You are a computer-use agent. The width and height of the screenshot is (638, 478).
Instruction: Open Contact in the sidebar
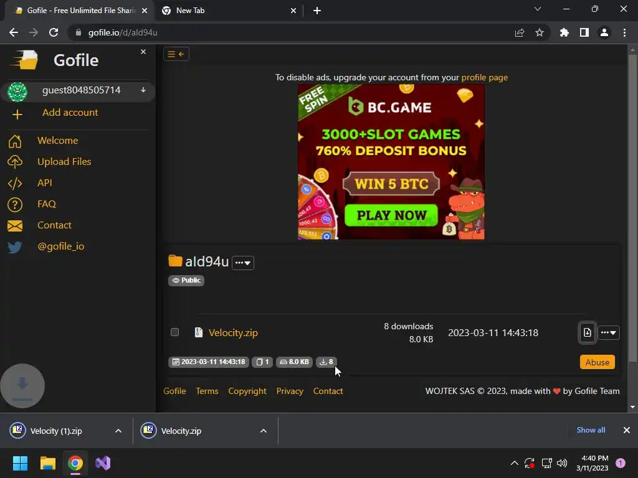click(55, 225)
